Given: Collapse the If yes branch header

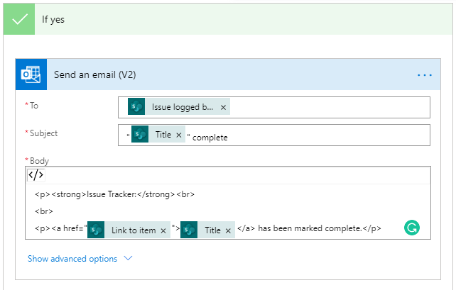Looking at the screenshot, I should click(54, 19).
